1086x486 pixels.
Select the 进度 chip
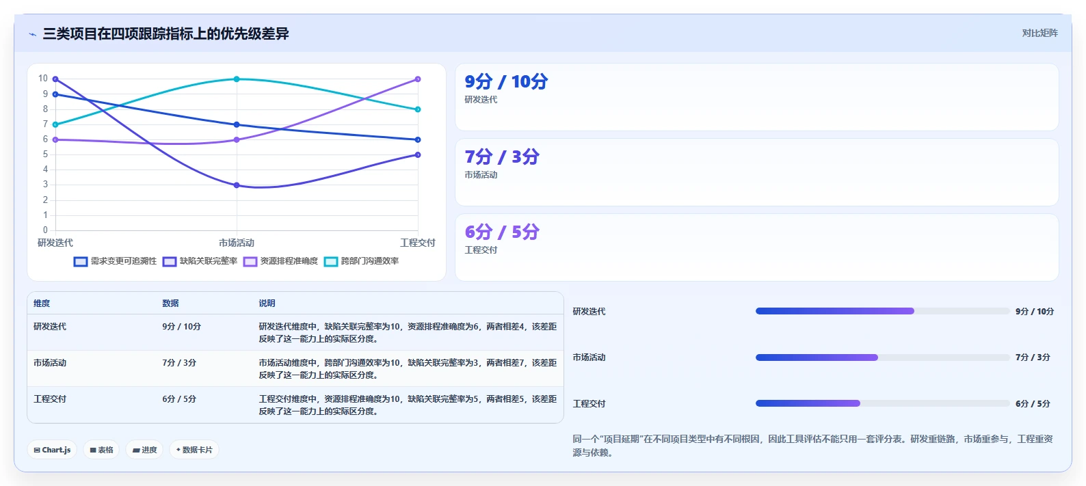[x=144, y=450]
